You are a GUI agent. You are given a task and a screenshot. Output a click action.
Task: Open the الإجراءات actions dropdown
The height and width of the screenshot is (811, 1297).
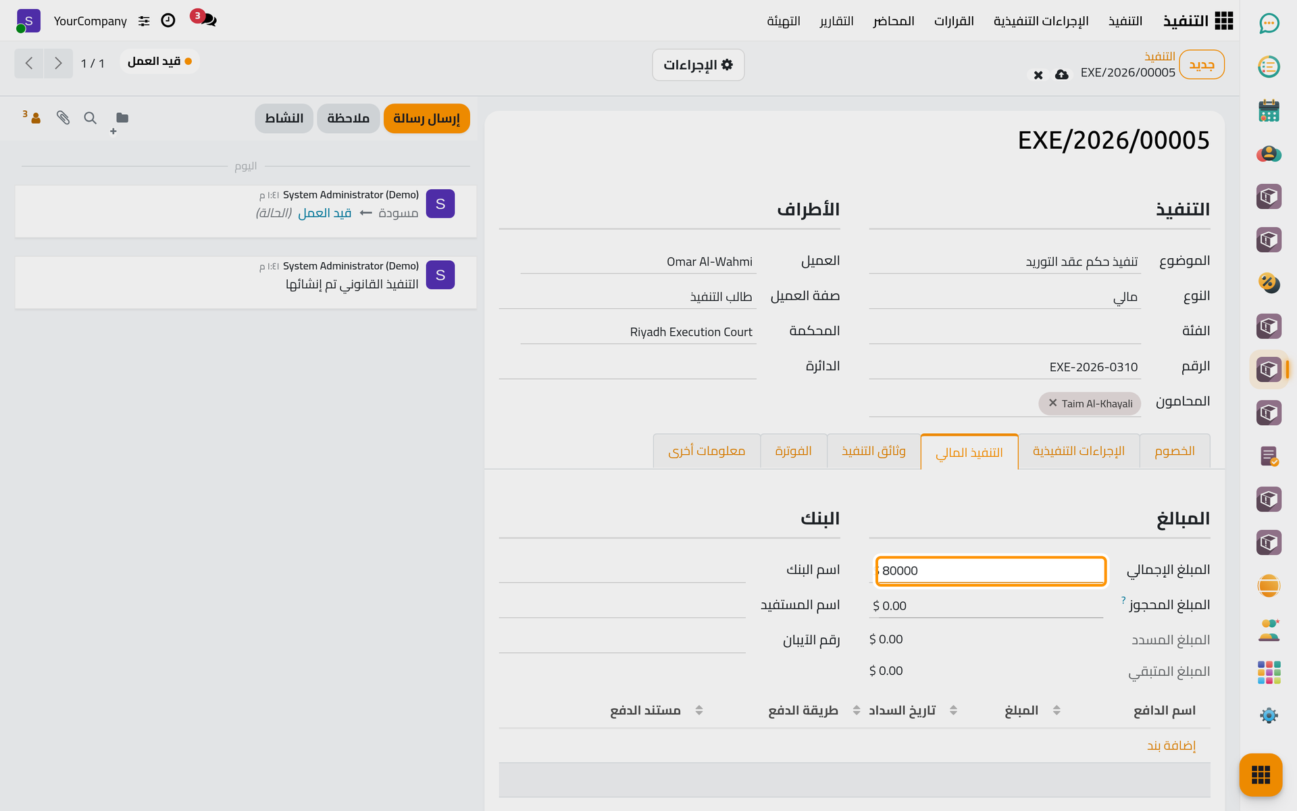tap(698, 65)
